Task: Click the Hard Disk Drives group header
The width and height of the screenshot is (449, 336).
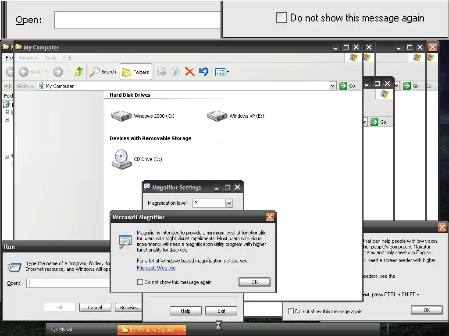Action: click(x=130, y=95)
